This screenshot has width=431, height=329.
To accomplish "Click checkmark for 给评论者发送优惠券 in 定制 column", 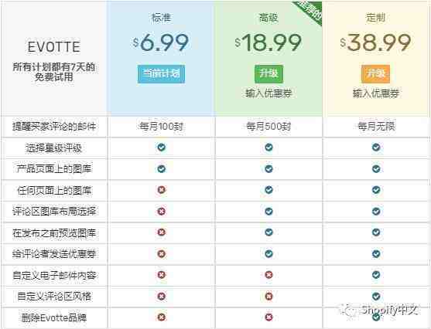I will click(376, 253).
